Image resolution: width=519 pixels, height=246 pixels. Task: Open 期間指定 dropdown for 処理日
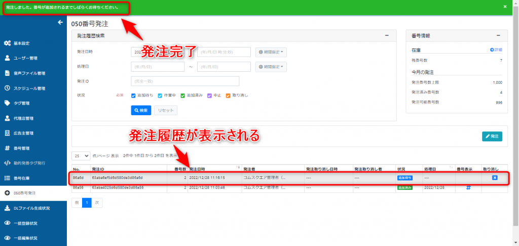coord(271,67)
